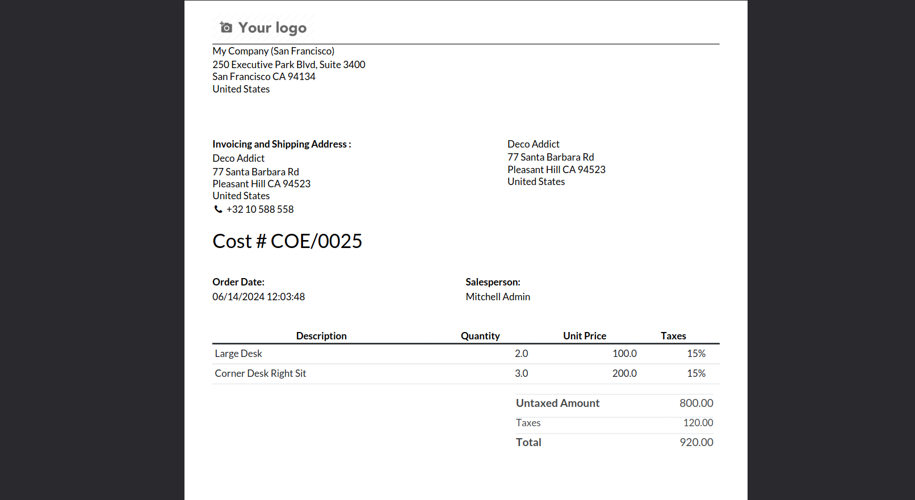Click the 'Order Date:' label
The height and width of the screenshot is (500, 915).
point(238,282)
